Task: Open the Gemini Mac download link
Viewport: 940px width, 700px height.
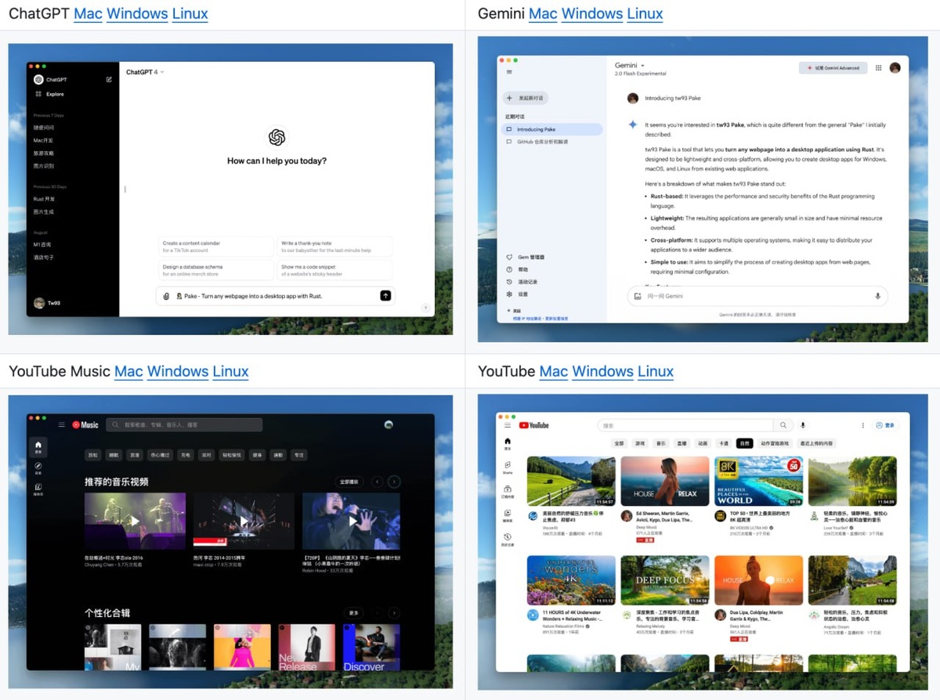Action: [543, 13]
